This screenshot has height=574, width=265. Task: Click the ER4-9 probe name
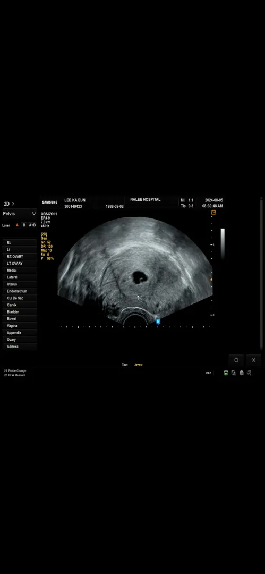(45, 218)
